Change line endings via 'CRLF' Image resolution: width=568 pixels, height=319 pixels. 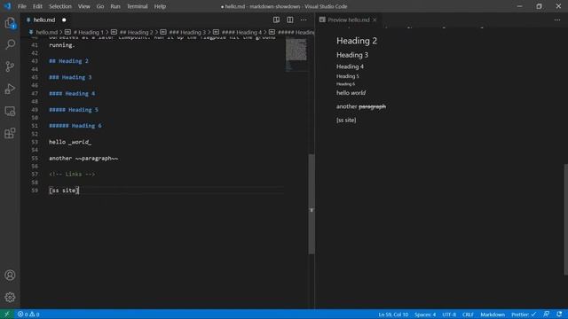click(468, 315)
